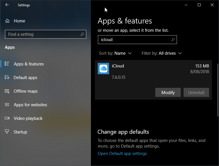
Task: Open Startup section
Action: tap(20, 132)
